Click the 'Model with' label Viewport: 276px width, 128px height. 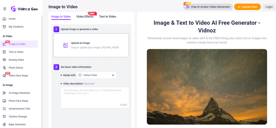(69, 75)
